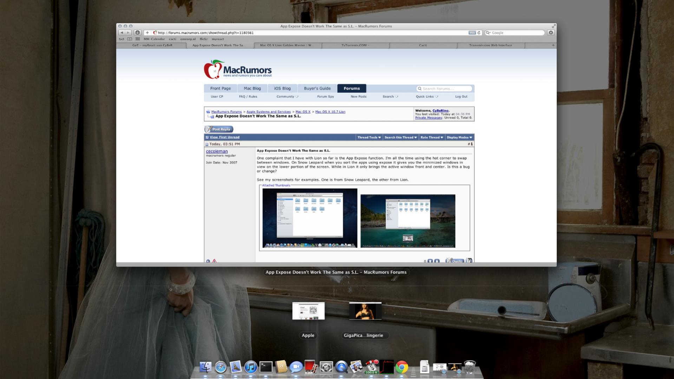Screen dimensions: 674x379
Task: Open a new Safari tab with plus
Action: click(x=553, y=45)
